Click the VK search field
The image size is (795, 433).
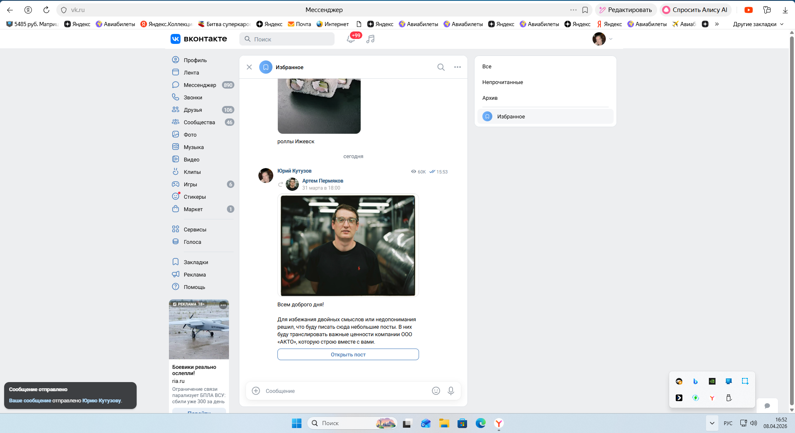click(x=287, y=39)
